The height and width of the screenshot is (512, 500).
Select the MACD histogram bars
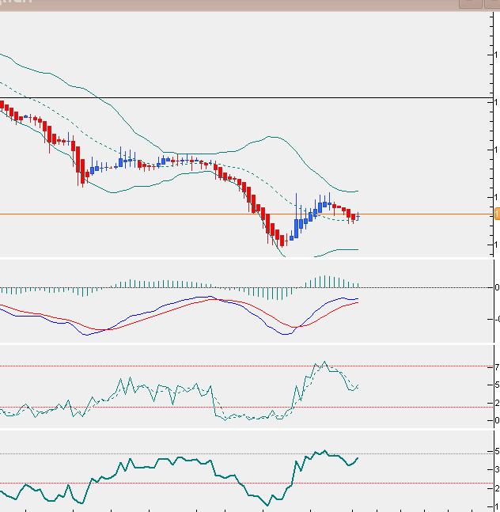coord(180,287)
